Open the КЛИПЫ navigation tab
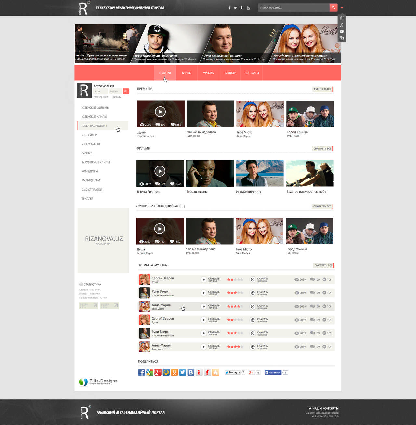The width and height of the screenshot is (416, 425). [x=187, y=73]
